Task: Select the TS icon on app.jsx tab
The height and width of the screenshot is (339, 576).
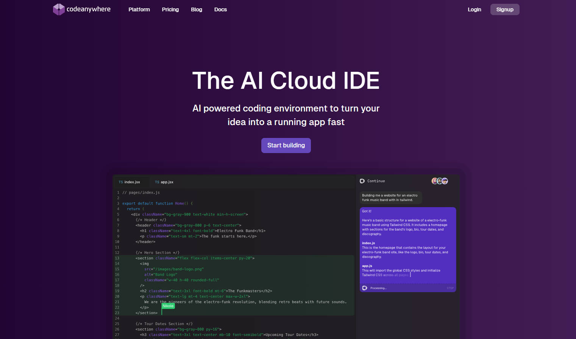Action: (157, 182)
